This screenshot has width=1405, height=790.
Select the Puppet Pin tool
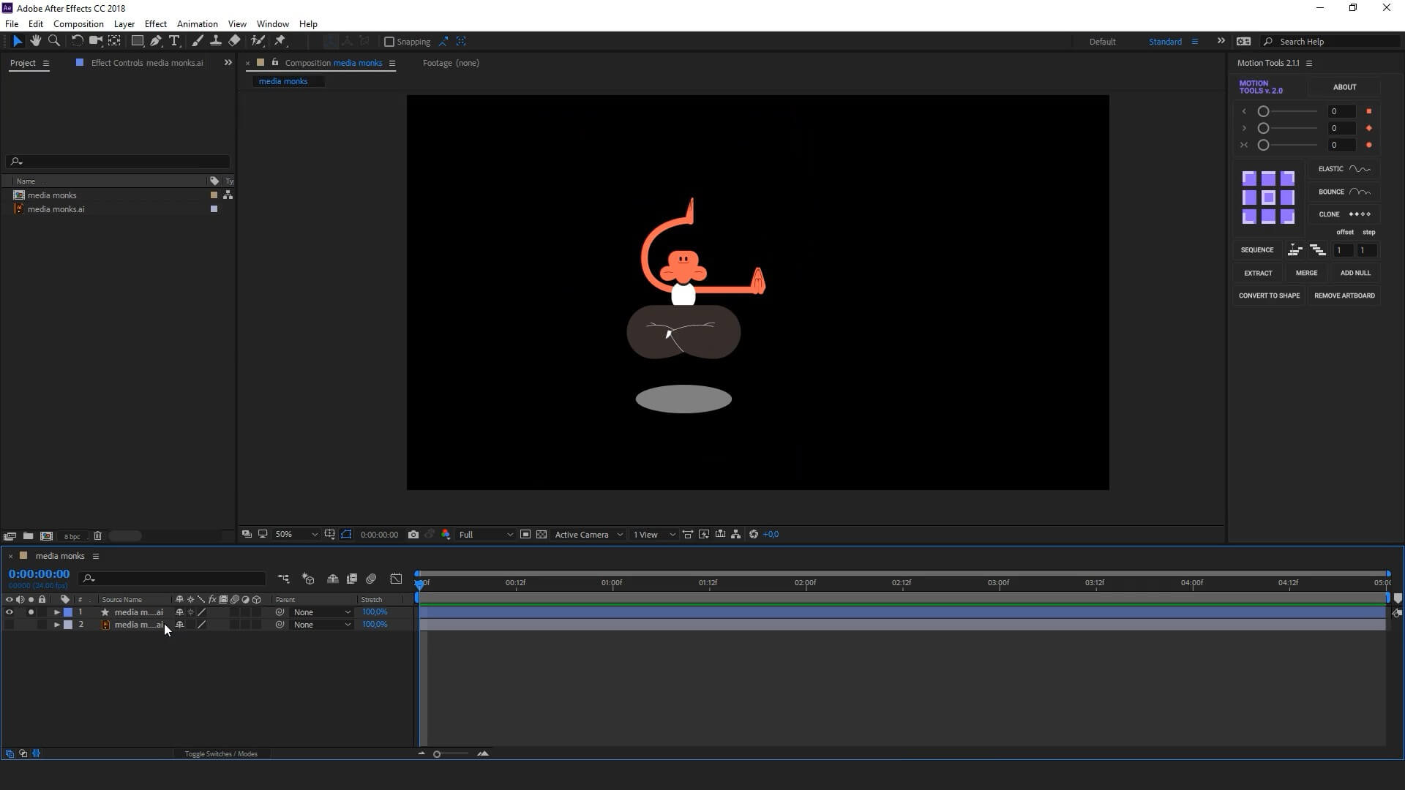[280, 41]
